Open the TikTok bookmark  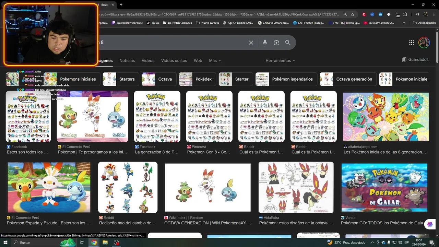(153, 23)
